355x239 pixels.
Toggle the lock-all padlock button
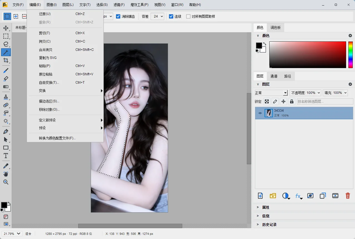[292, 101]
